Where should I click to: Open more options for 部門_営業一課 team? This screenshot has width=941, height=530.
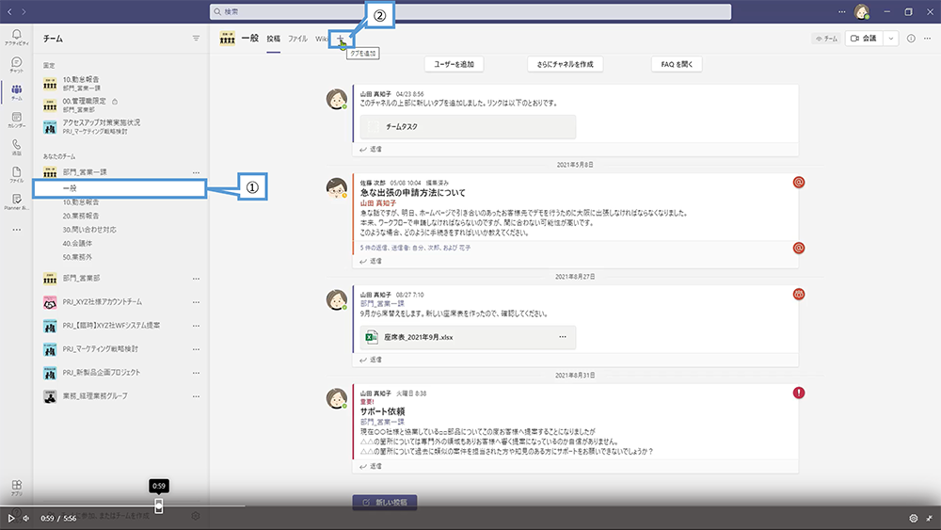196,172
